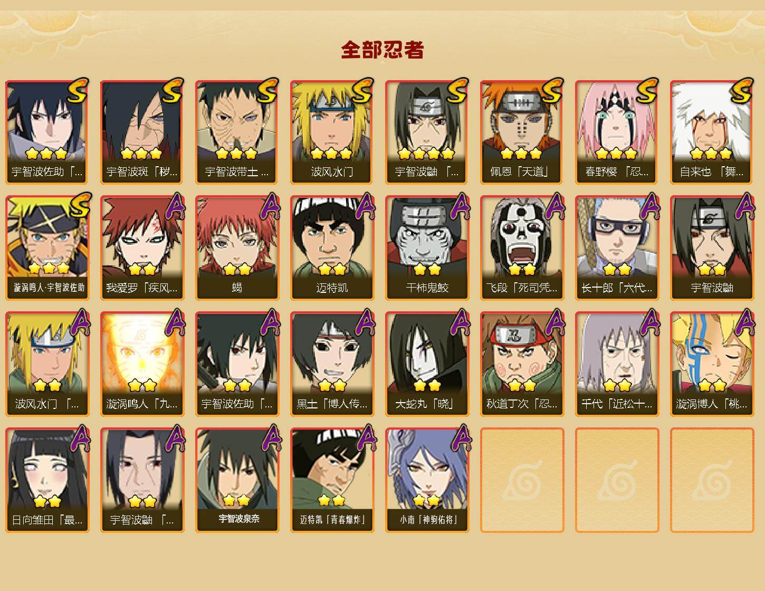Click the first empty ninja slot
This screenshot has height=591, width=765.
point(522,480)
